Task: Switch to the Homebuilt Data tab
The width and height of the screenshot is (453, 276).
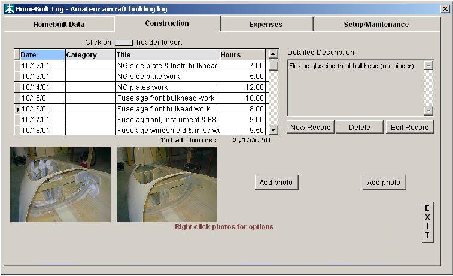Action: click(x=59, y=25)
